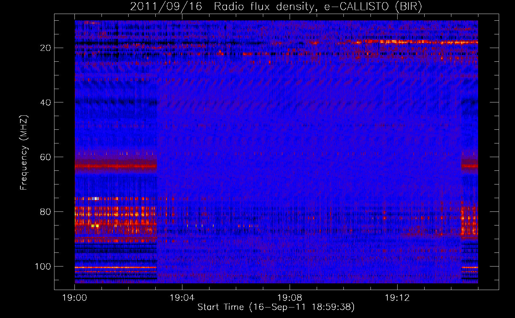Click the plot title '2011/09/16 Radio flux density, e-CALLISTO (BIR)'
This screenshot has height=318, width=515.
[x=276, y=7]
